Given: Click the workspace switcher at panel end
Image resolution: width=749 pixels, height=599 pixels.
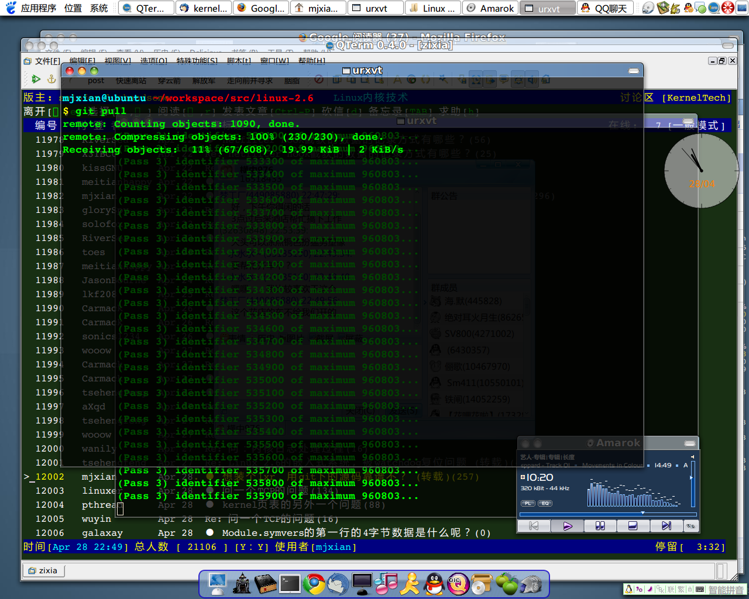Looking at the screenshot, I should (743, 8).
